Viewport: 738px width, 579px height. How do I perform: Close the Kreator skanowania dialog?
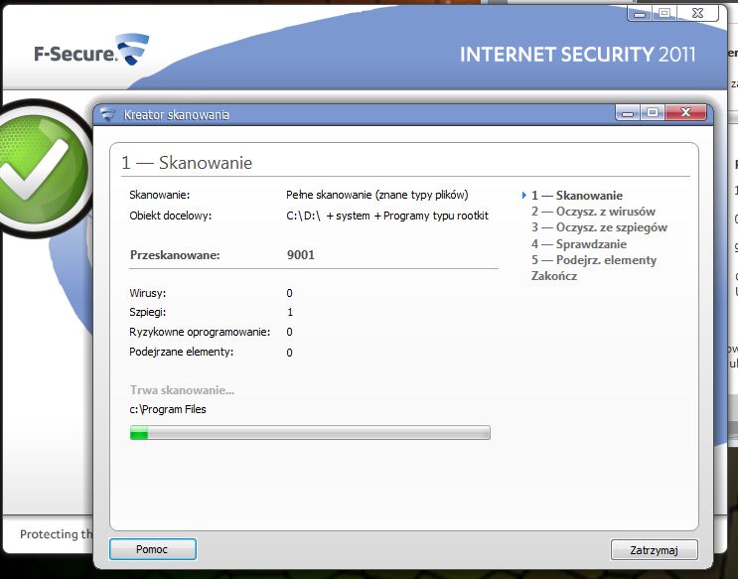685,113
